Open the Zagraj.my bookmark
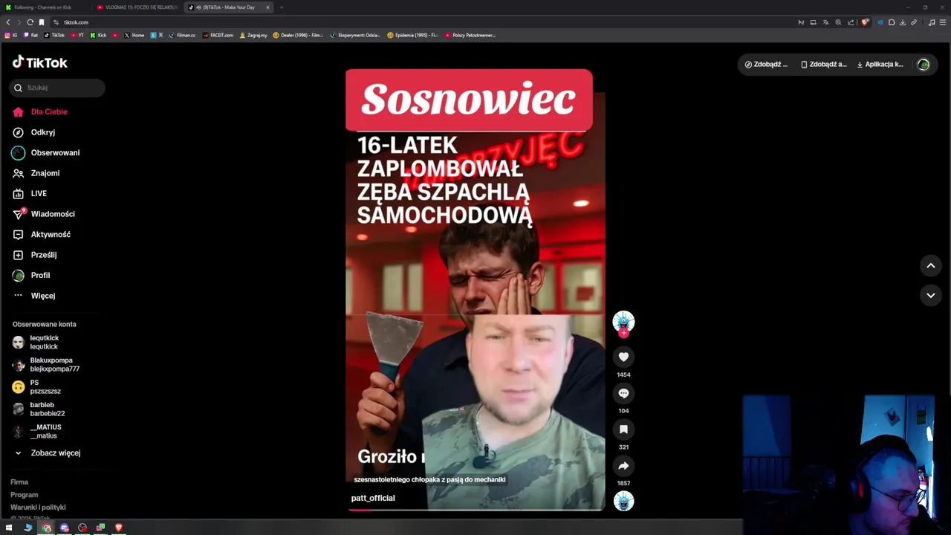This screenshot has width=951, height=535. point(253,35)
